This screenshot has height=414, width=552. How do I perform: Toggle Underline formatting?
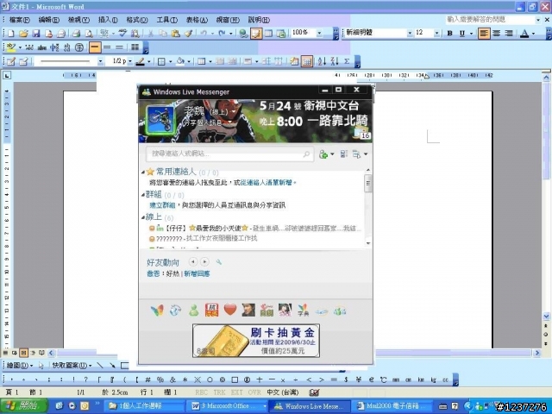(x=462, y=34)
